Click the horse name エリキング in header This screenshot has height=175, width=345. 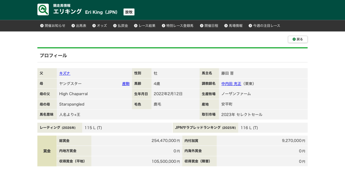pos(67,12)
